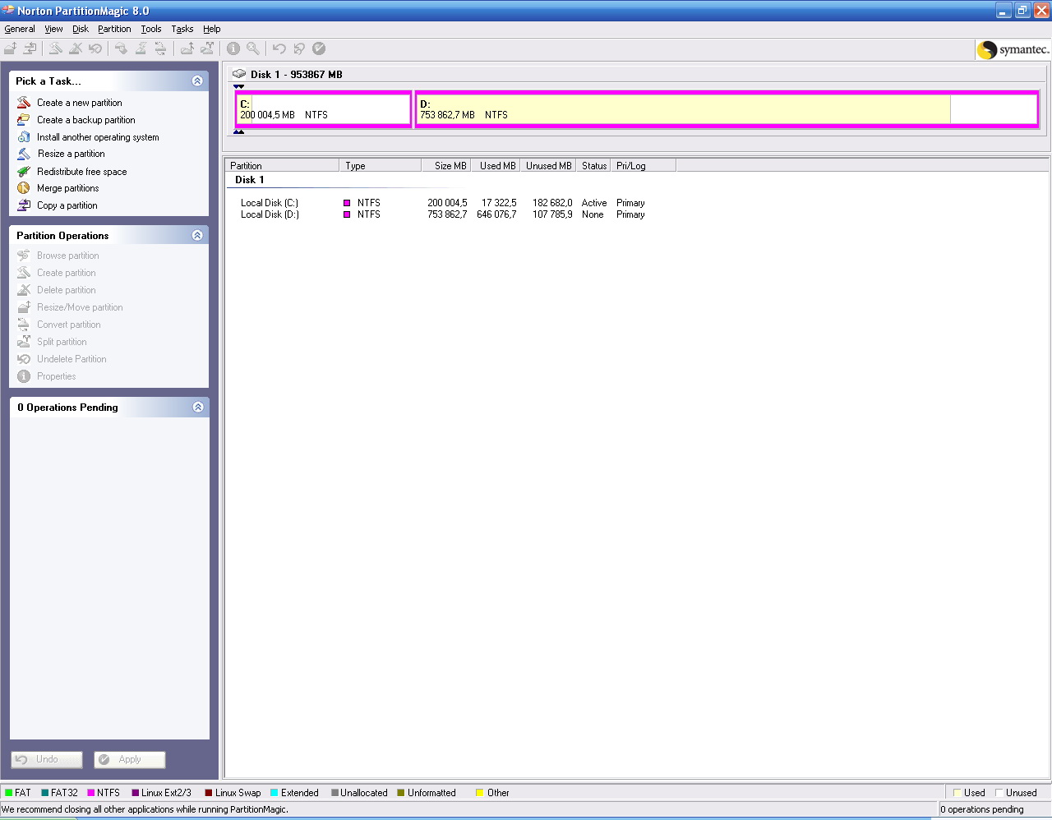Viewport: 1052px width, 820px height.
Task: Open the Partition menu
Action: [x=114, y=29]
